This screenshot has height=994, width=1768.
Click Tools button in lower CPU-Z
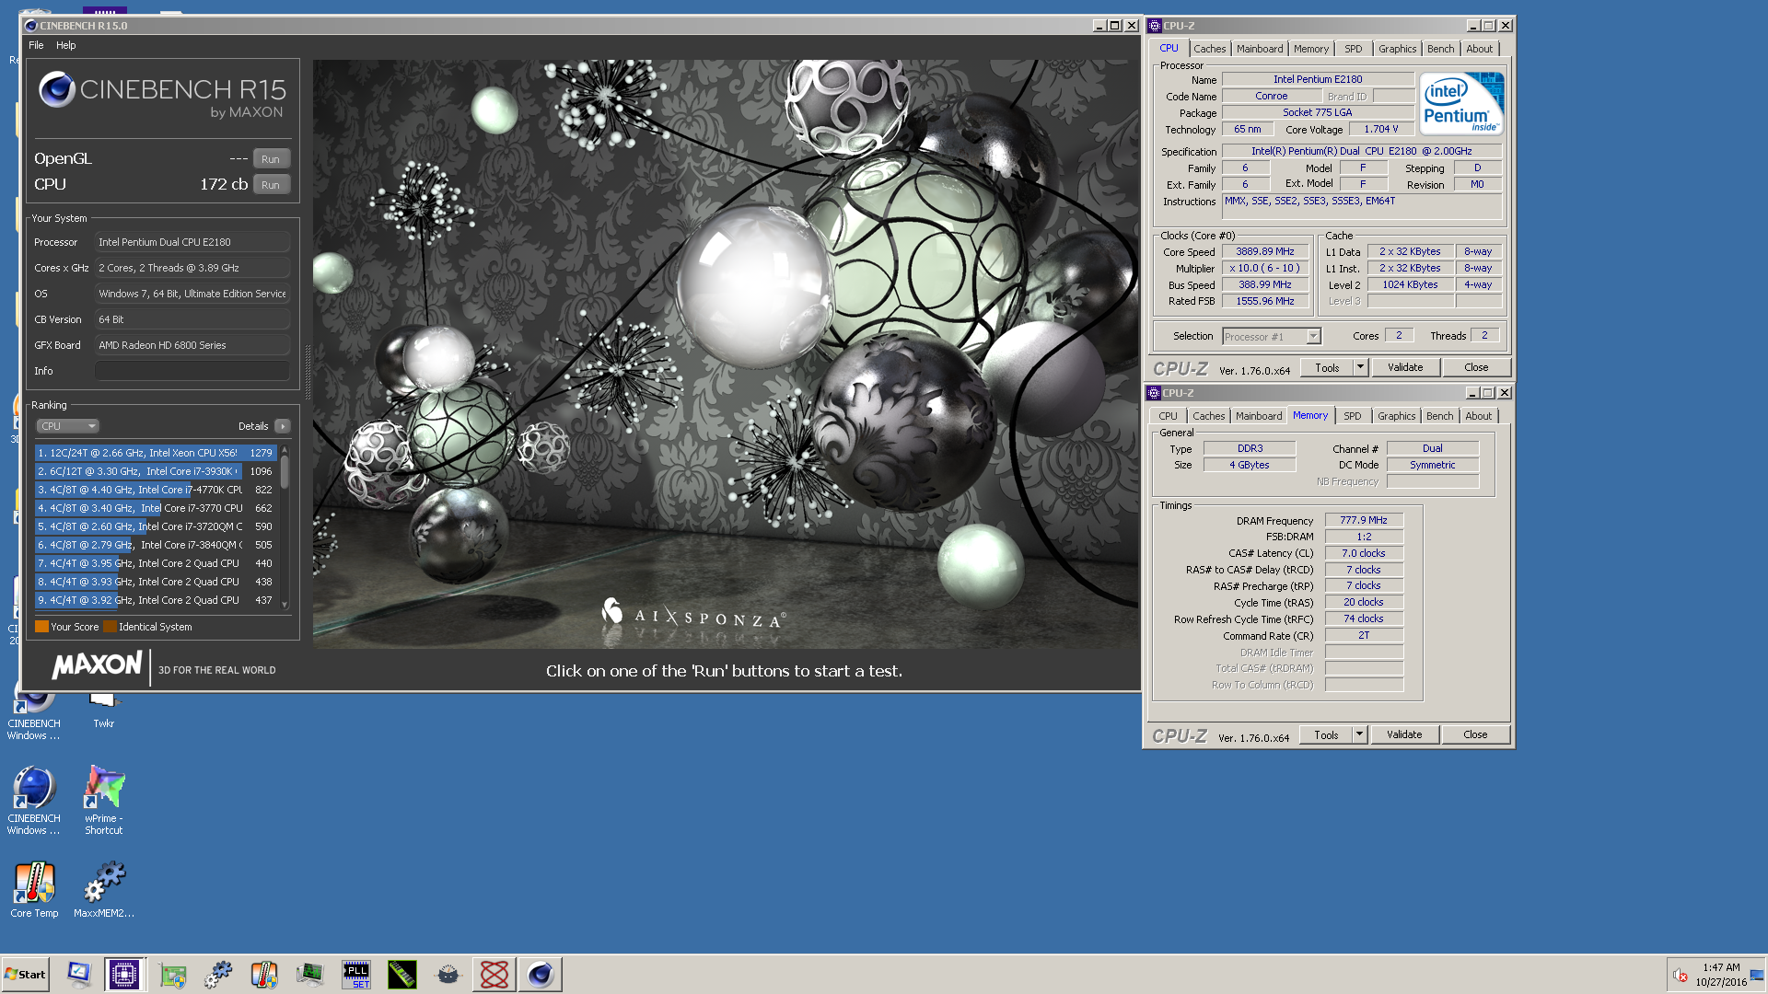1326,734
